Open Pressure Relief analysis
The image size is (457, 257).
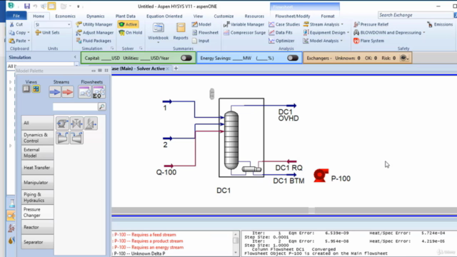(371, 24)
